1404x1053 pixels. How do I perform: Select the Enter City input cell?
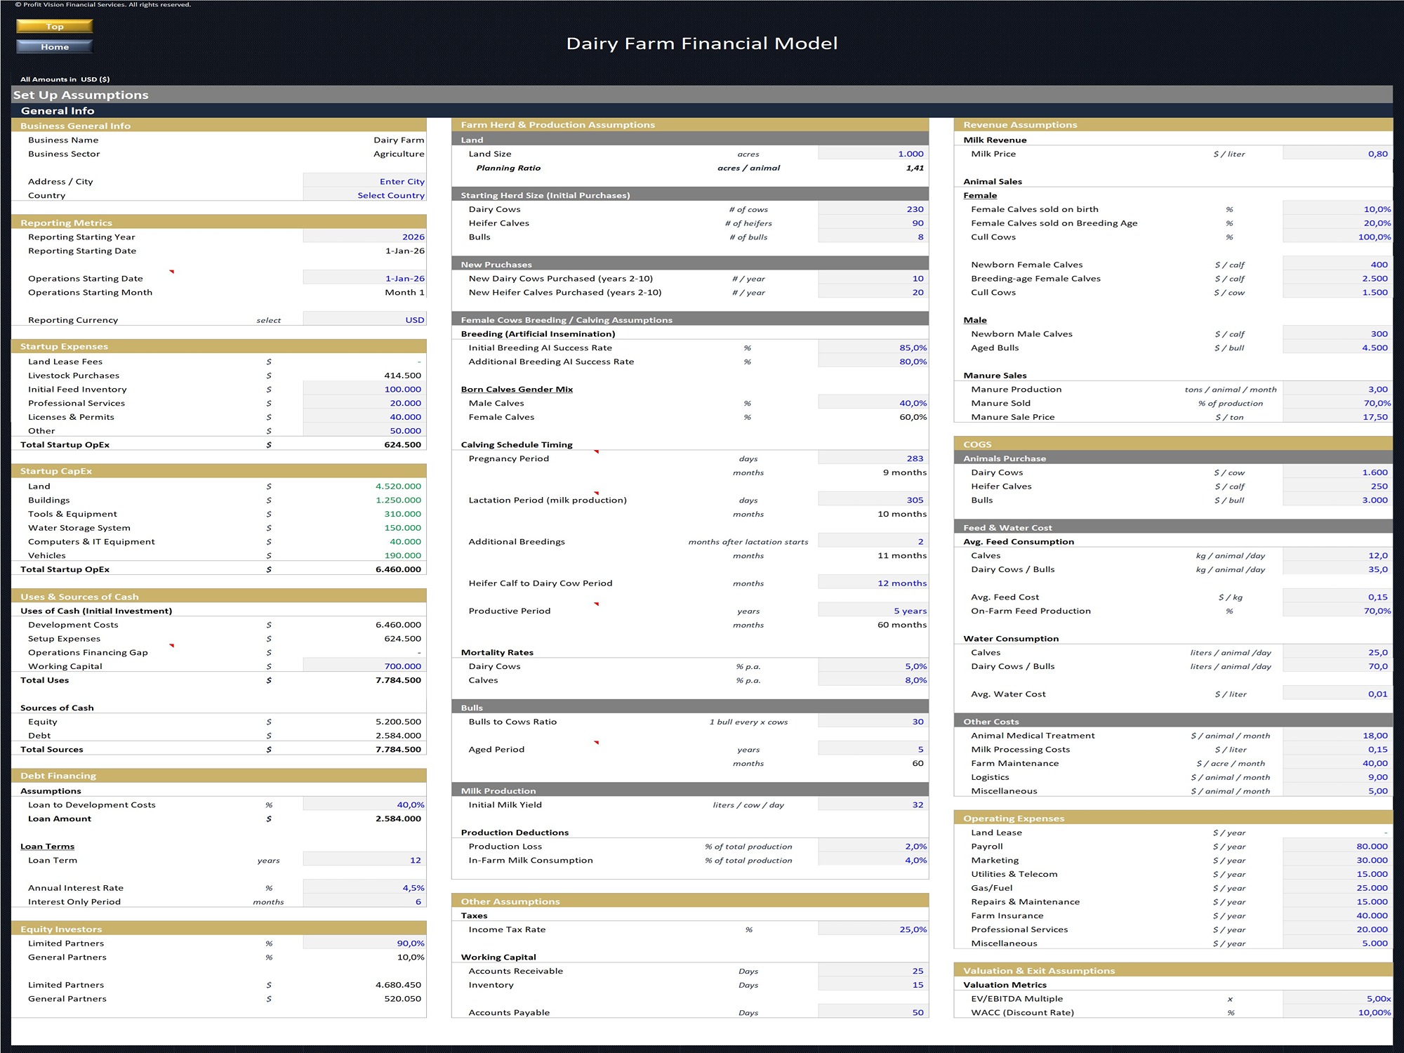pos(364,182)
